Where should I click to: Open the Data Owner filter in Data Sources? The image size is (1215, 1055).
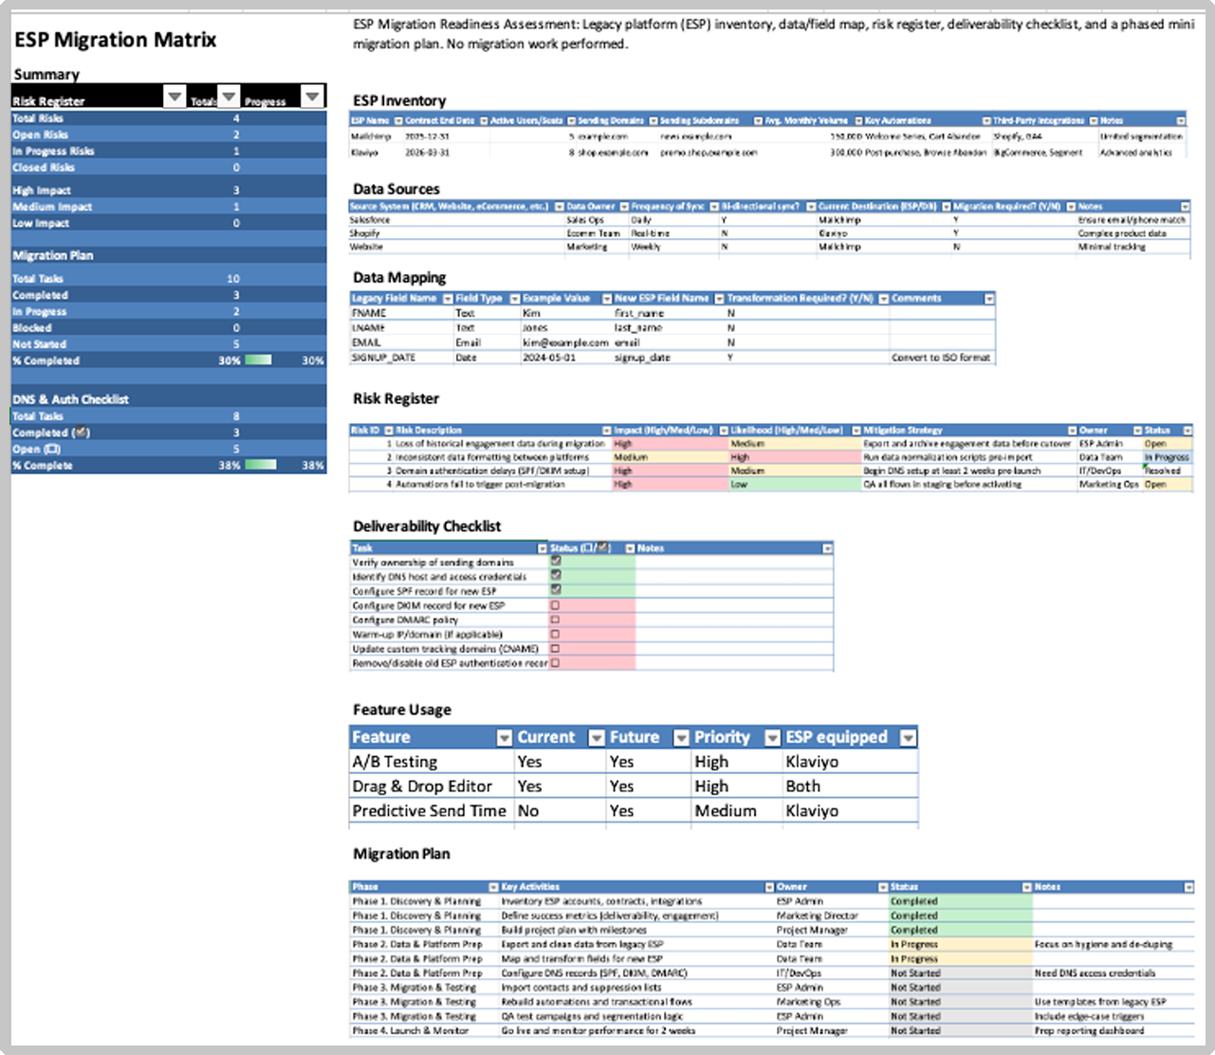point(624,206)
